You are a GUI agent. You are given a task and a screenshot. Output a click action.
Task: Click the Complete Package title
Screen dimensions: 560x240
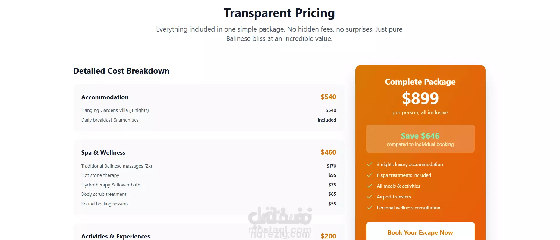pos(420,82)
